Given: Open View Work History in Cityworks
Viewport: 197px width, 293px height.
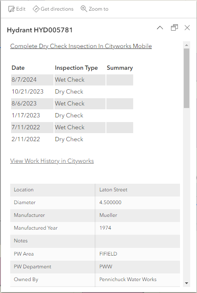Looking at the screenshot, I should click(x=52, y=161).
